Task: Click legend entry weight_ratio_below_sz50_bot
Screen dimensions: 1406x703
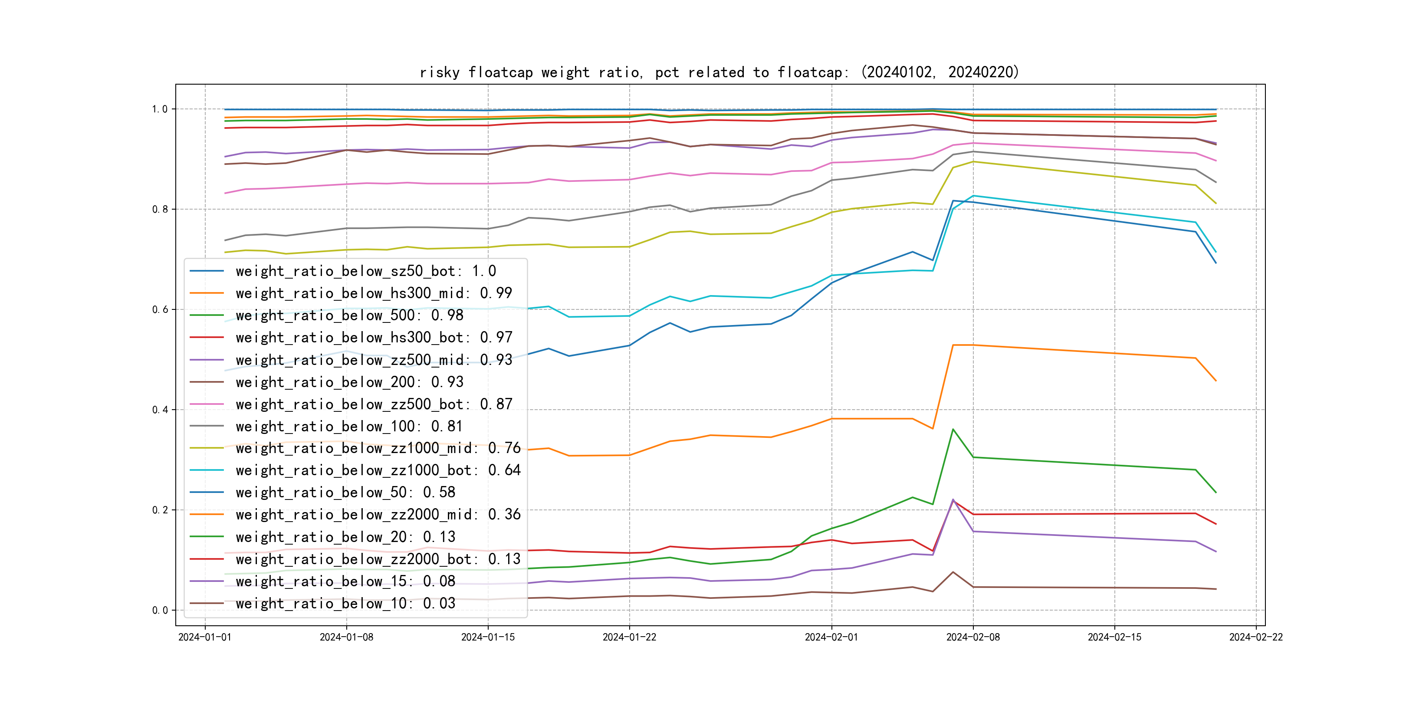Action: click(365, 271)
